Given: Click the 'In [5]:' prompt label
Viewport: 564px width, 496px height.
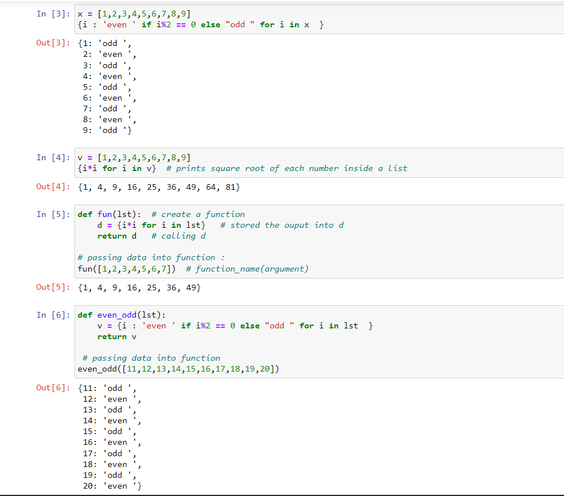Looking at the screenshot, I should (53, 215).
